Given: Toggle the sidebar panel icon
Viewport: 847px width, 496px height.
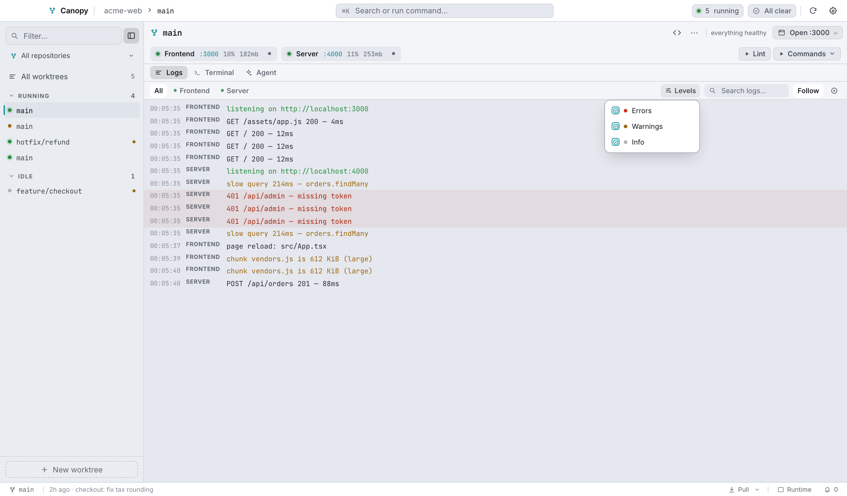Looking at the screenshot, I should (x=131, y=36).
